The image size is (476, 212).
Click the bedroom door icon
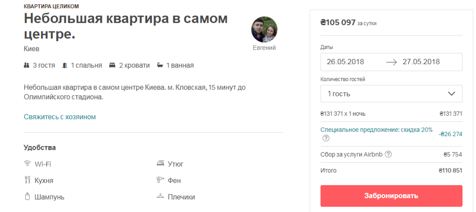point(65,65)
